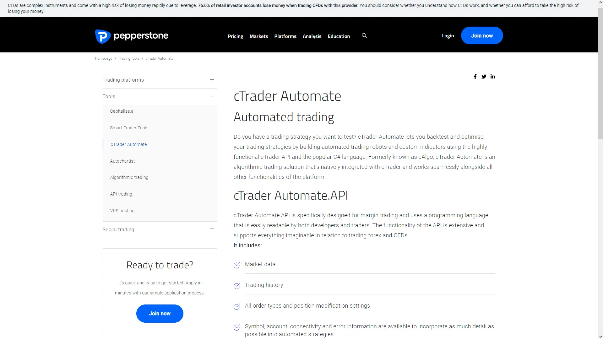This screenshot has width=603, height=339.
Task: Expand Social trading section plus icon
Action: click(x=212, y=229)
